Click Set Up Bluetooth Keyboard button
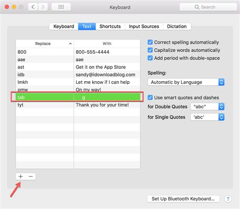Screen dimensions: 240x209 click(x=183, y=199)
